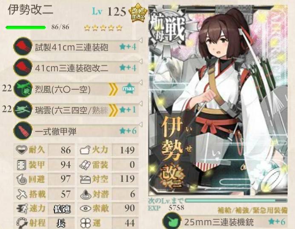Click the airplane icon beside 搭載

[22, 194]
